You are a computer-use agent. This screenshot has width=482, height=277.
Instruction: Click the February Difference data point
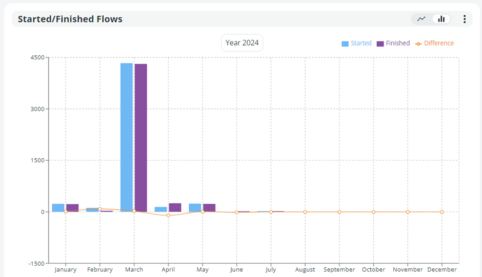click(x=100, y=209)
